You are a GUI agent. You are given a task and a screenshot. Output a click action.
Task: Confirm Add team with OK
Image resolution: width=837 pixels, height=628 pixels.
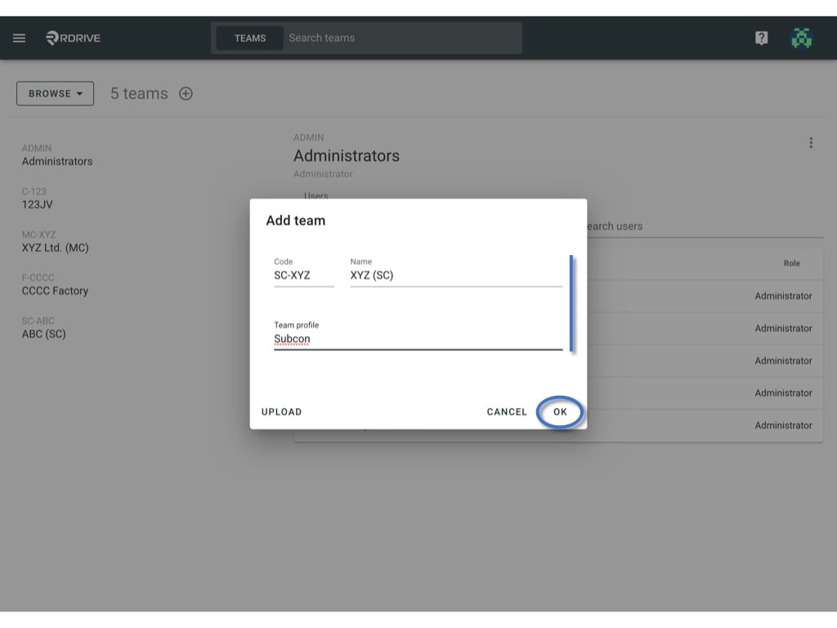click(560, 412)
